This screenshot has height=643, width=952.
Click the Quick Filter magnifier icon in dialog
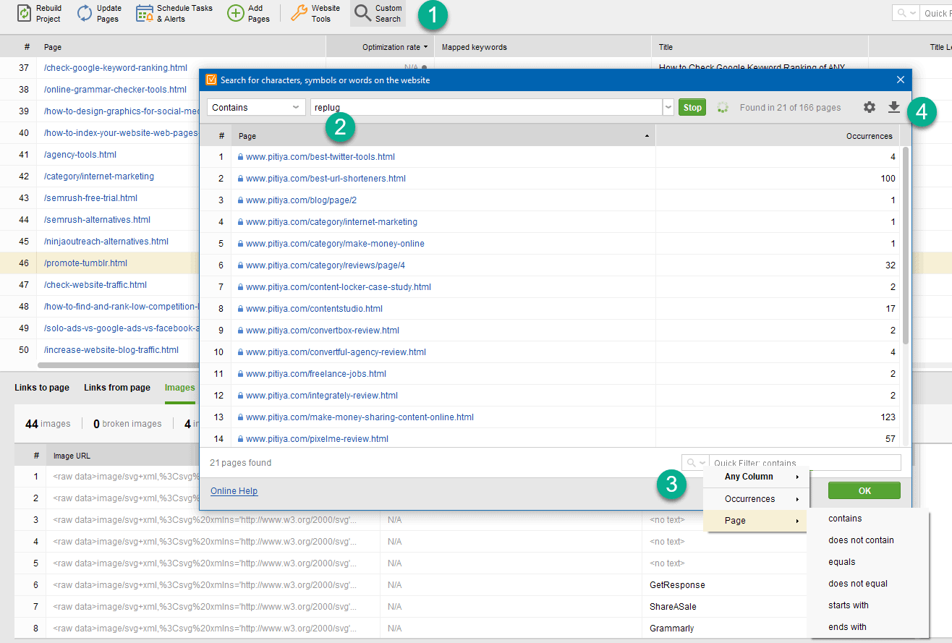692,463
